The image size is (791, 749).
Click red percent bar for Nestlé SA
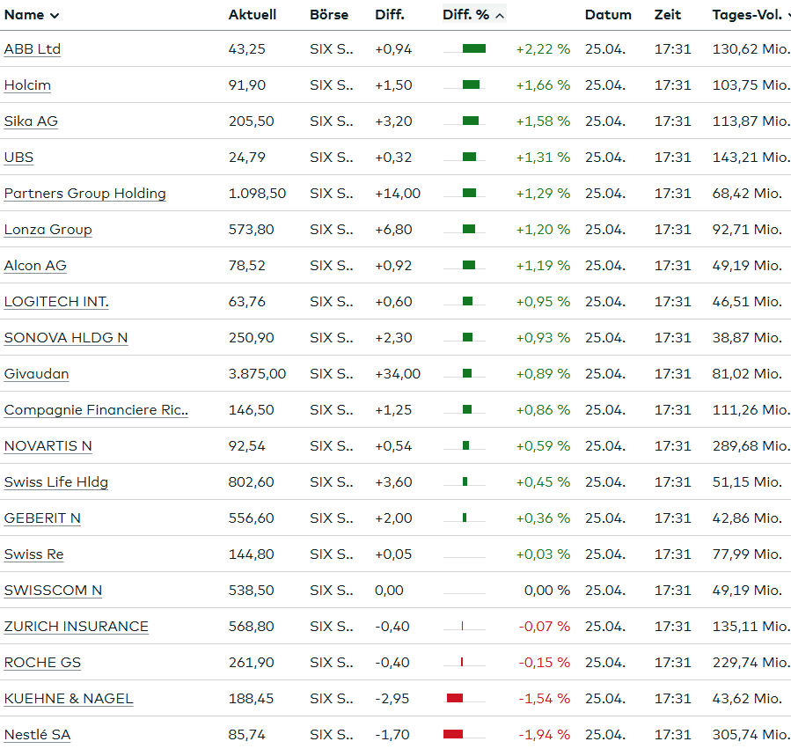click(x=453, y=735)
